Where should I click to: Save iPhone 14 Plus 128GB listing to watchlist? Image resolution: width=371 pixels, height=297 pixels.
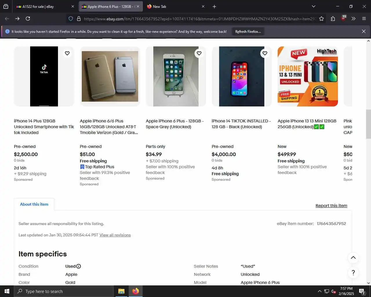67,53
